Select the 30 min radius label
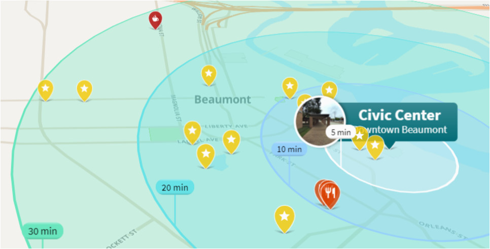490x249 pixels. pyautogui.click(x=43, y=231)
